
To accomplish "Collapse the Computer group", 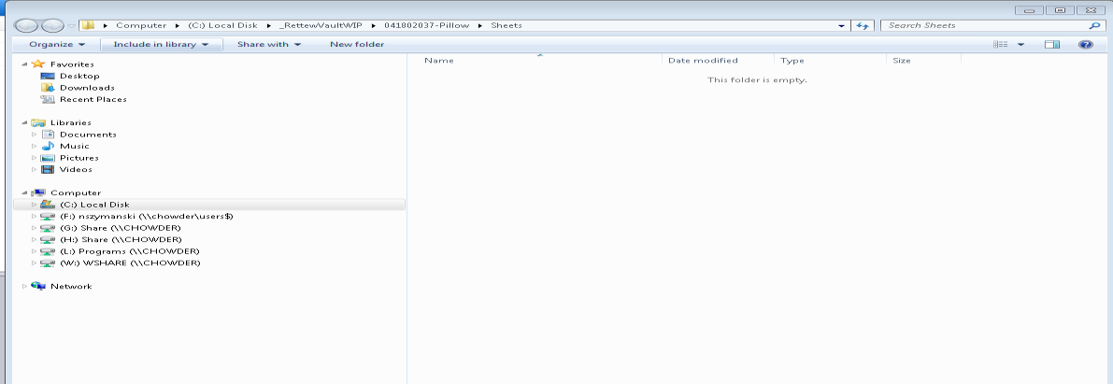I will [x=25, y=193].
